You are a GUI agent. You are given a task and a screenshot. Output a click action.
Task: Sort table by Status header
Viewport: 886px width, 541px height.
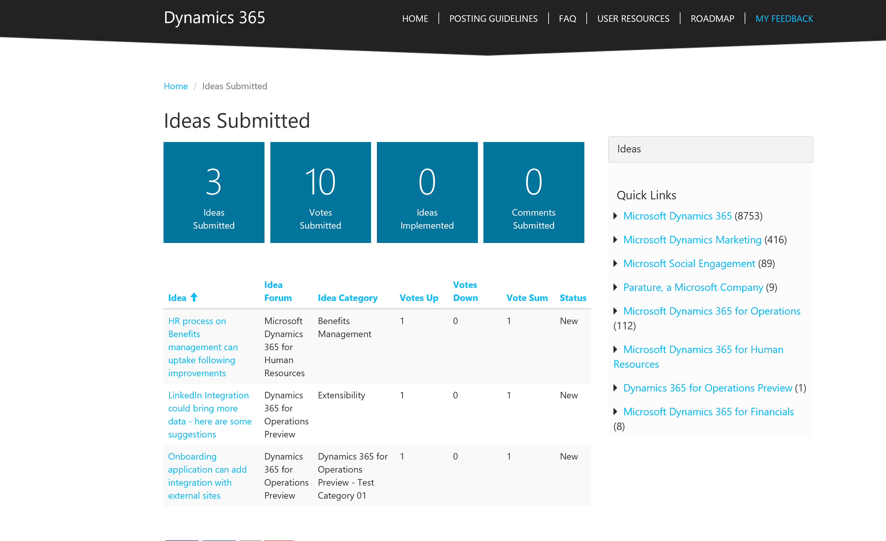pyautogui.click(x=573, y=298)
